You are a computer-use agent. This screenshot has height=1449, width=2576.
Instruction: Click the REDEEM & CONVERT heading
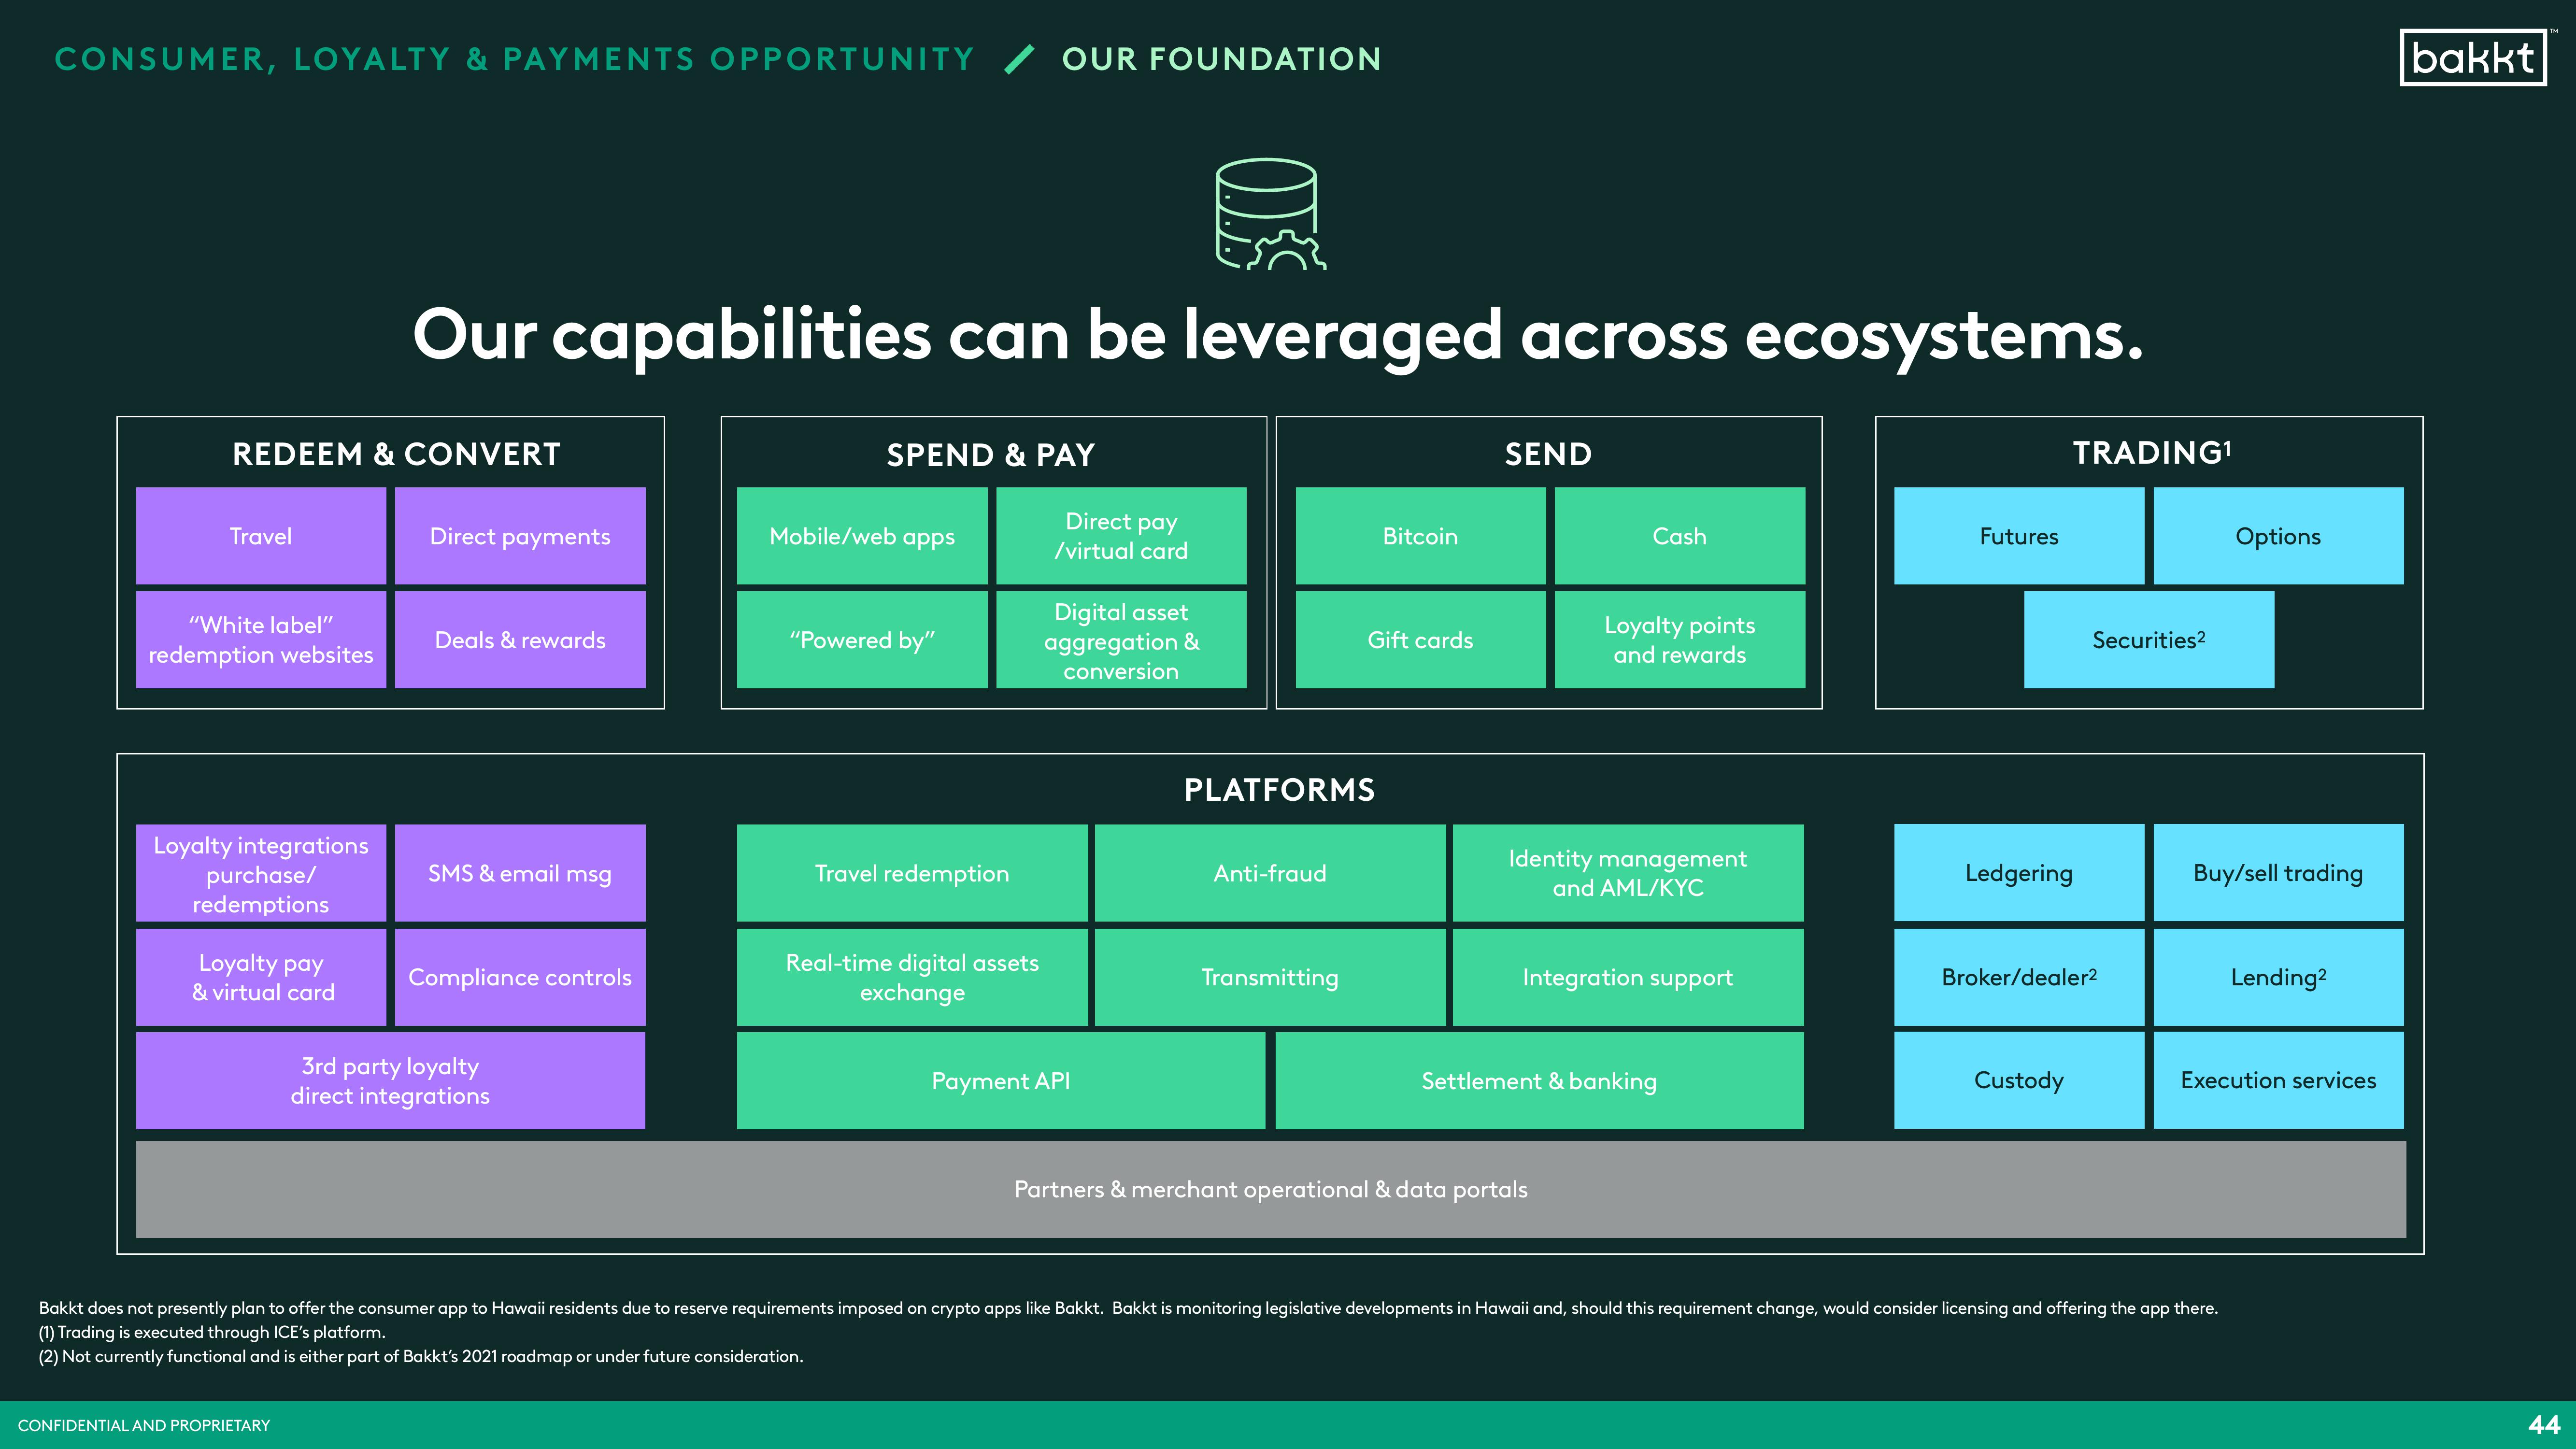point(396,454)
